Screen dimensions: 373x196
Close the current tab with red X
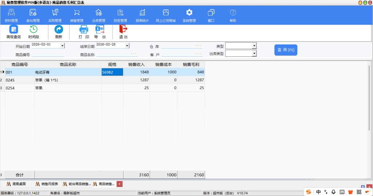coord(119,184)
